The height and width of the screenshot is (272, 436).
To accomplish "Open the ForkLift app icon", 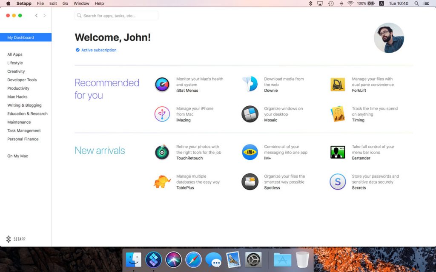I will click(x=338, y=85).
